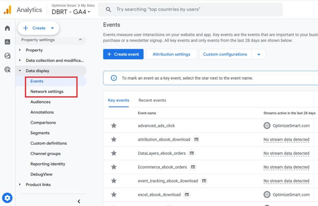Click the globe icon in excel_ebook_download row
The height and width of the screenshot is (206, 318).
pyautogui.click(x=267, y=195)
